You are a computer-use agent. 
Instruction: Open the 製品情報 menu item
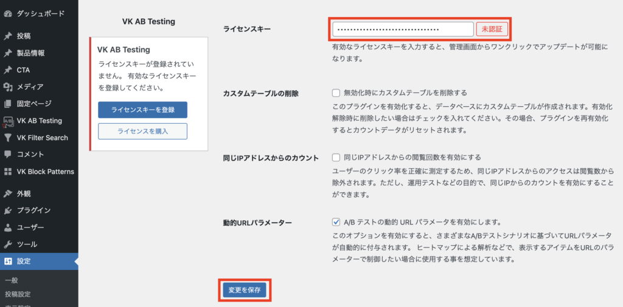[30, 53]
